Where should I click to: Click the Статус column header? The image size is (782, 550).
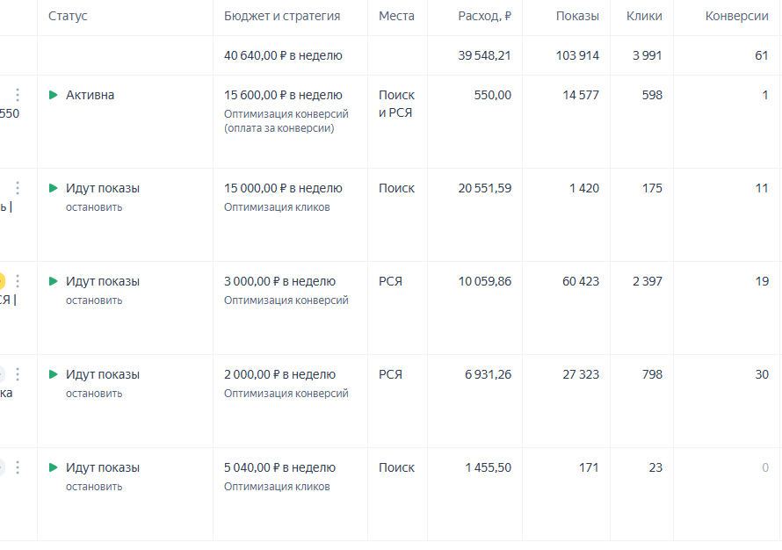(68, 17)
